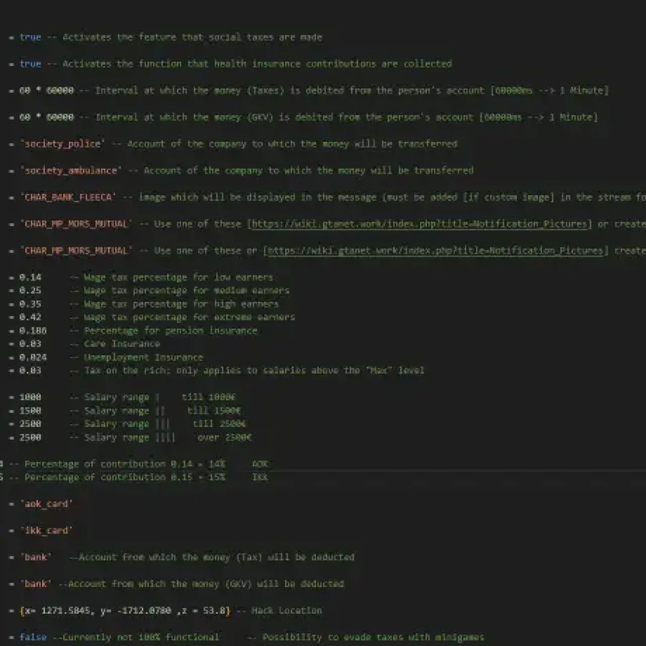Select the 60 * 60000 interval on the Taxes line
This screenshot has height=646, width=646.
pos(46,90)
